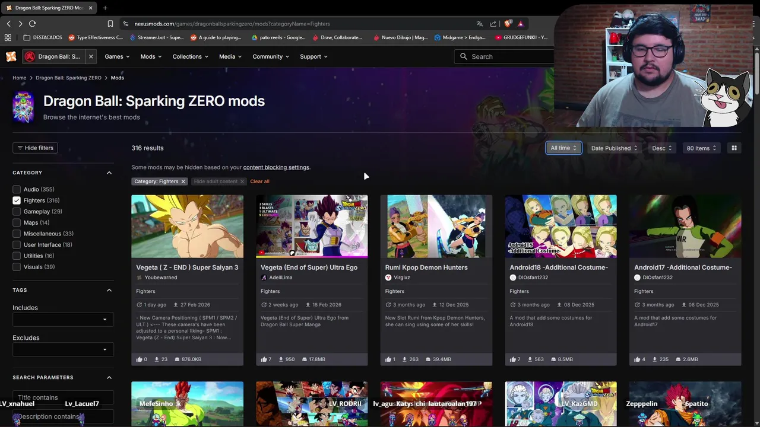Click AdeilLima author avatar icon
Image resolution: width=760 pixels, height=427 pixels.
tap(264, 278)
